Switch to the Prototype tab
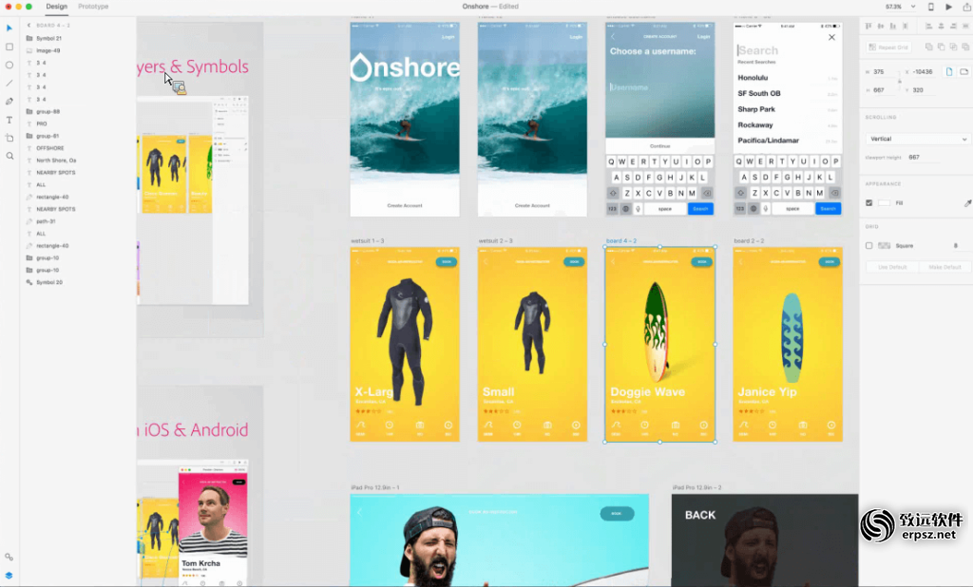973x587 pixels. click(93, 7)
